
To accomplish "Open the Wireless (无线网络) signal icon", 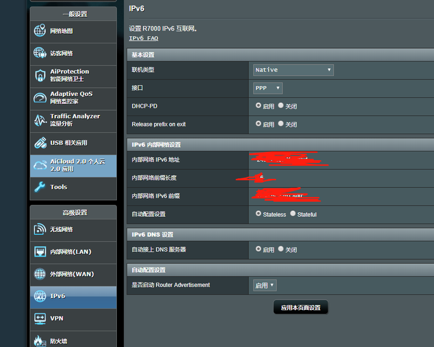I will [40, 229].
